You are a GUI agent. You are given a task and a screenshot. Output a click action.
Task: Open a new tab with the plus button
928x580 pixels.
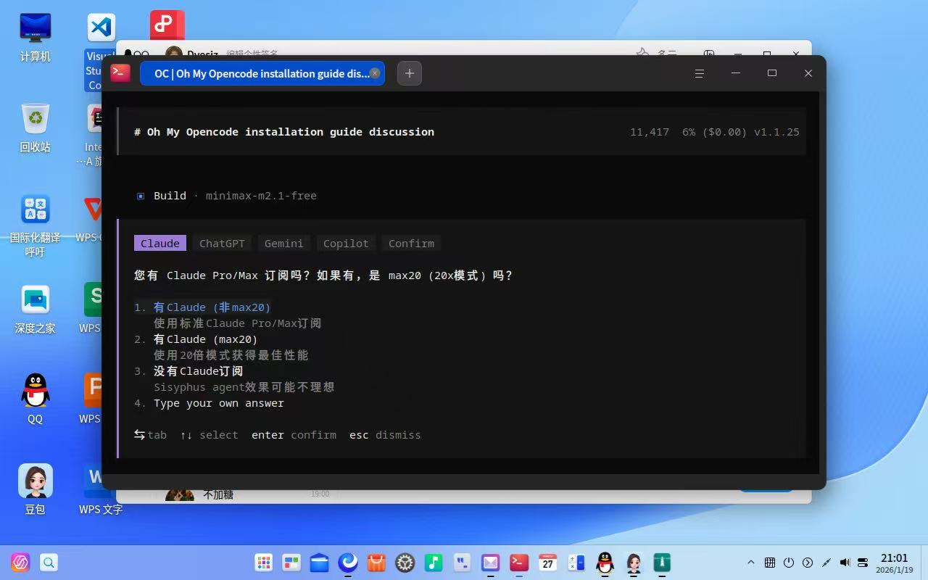point(409,72)
